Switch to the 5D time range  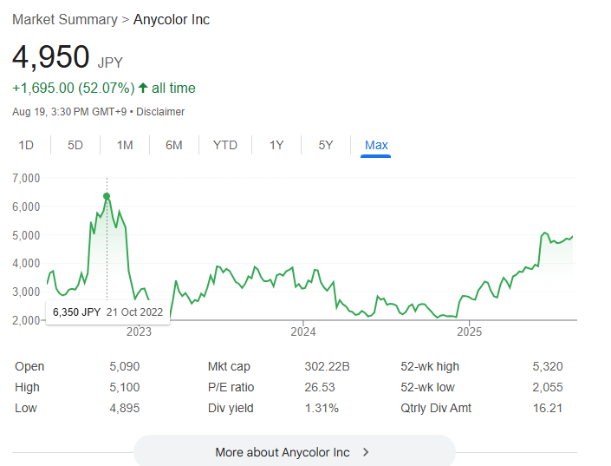point(75,145)
